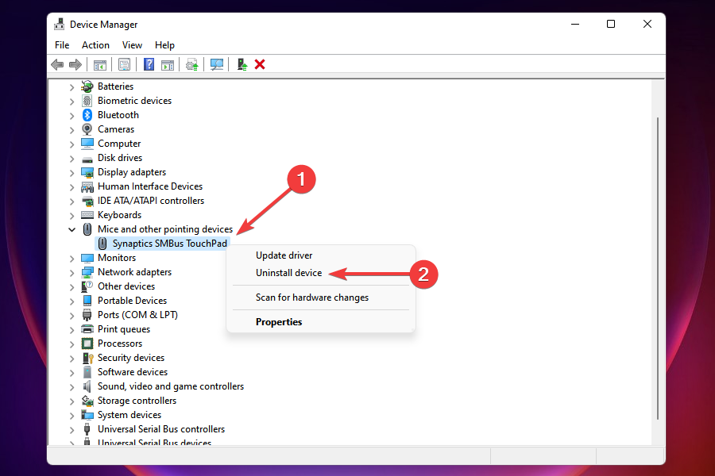The image size is (715, 476).
Task: Click the Cameras category icon
Action: 87,129
